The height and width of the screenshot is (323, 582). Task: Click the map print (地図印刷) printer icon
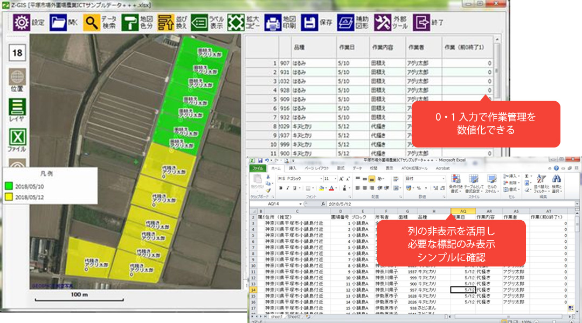(273, 23)
